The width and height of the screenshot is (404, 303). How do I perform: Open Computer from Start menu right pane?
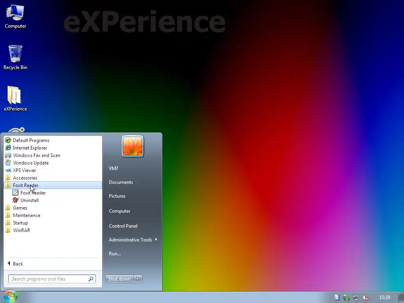[x=120, y=211]
